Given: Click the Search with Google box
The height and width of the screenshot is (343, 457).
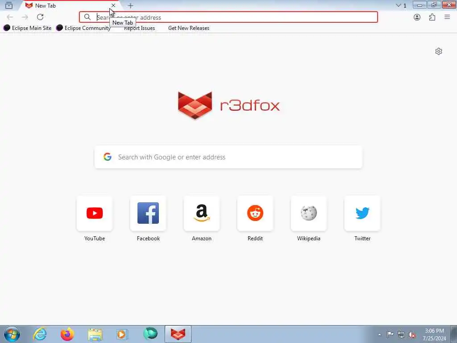Looking at the screenshot, I should pyautogui.click(x=228, y=157).
